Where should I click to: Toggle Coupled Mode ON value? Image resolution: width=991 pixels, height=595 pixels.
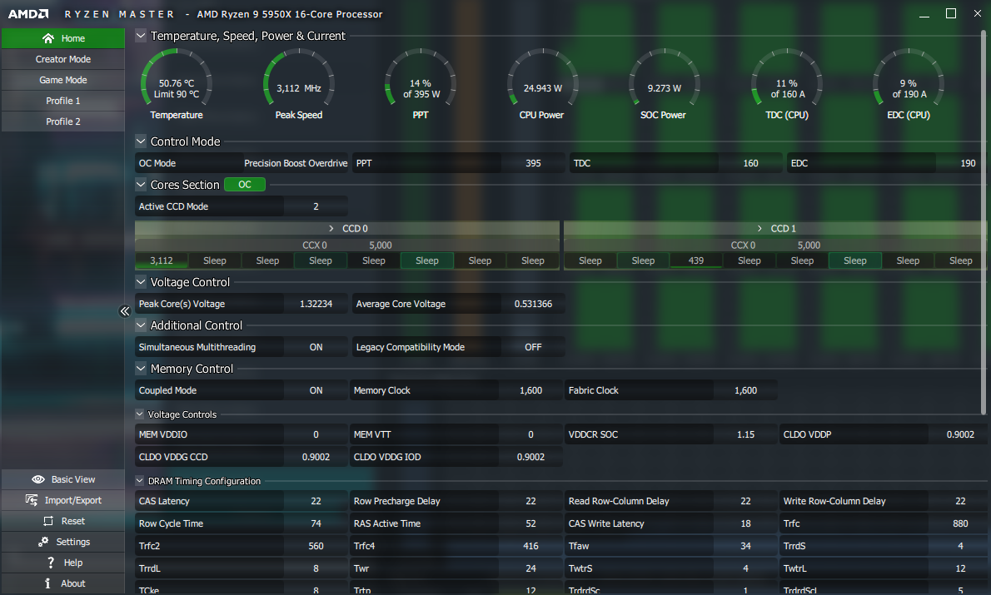[x=316, y=390]
